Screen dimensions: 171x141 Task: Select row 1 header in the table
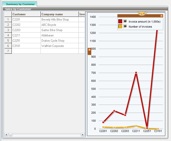(x=8, y=20)
